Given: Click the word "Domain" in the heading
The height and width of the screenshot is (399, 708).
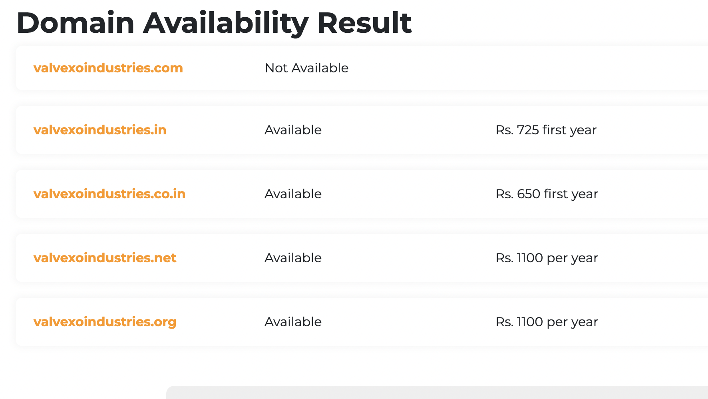Looking at the screenshot, I should click(x=76, y=23).
